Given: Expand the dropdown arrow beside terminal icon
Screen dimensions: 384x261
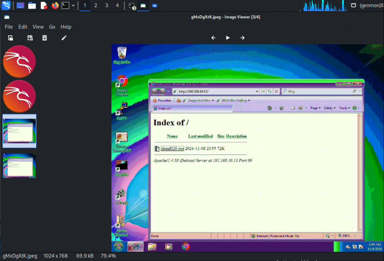Looking at the screenshot, I should 73,6.
